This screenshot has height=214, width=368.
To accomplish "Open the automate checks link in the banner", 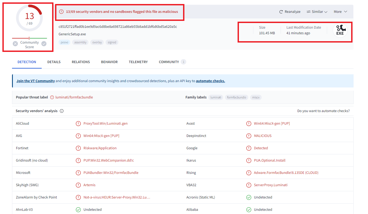I will (x=210, y=81).
